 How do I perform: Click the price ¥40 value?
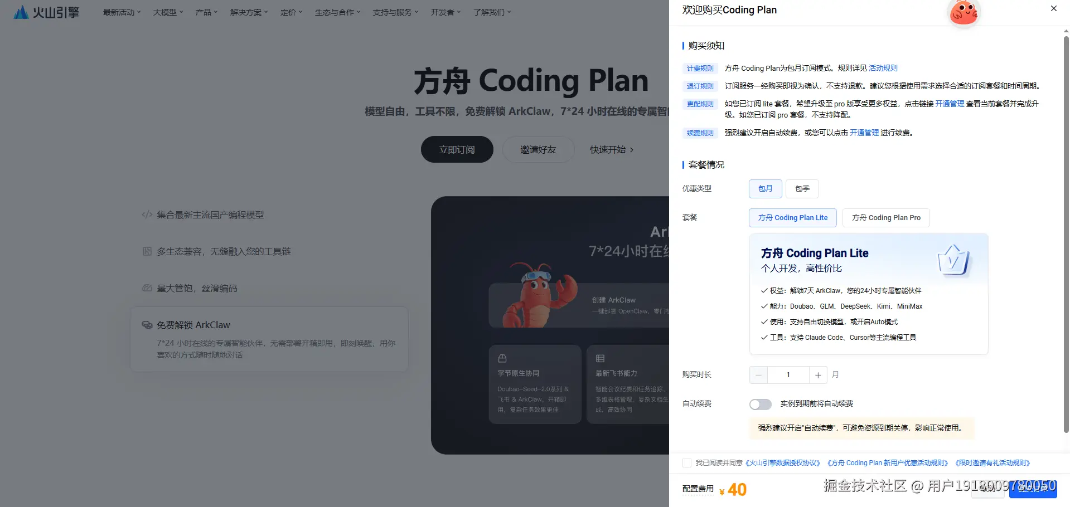click(x=733, y=490)
